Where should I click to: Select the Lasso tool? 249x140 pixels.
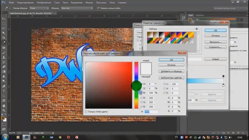pos(4,28)
